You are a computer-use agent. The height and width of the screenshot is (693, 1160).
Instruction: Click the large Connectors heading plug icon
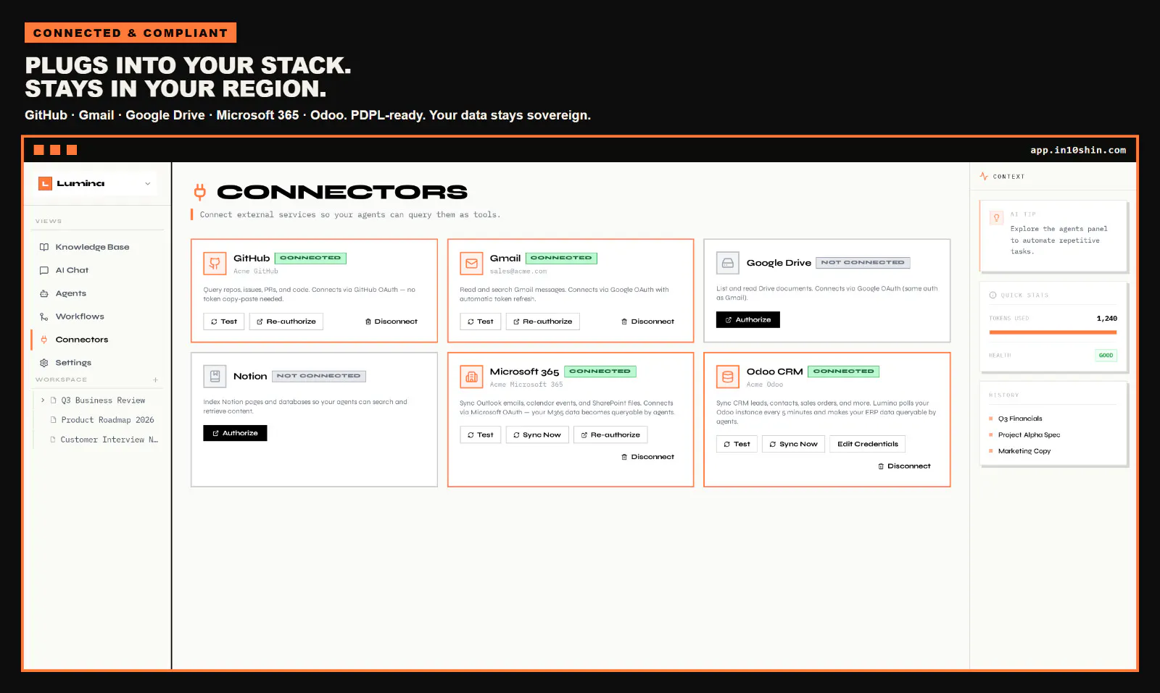(x=200, y=192)
